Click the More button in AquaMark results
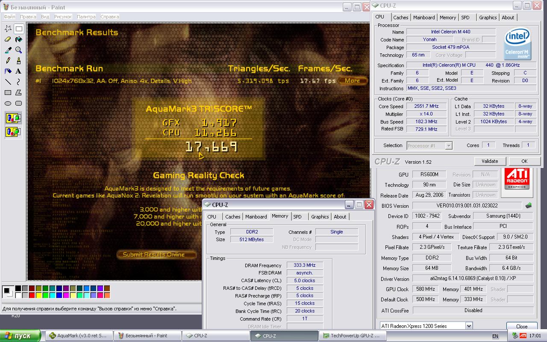 coord(353,80)
